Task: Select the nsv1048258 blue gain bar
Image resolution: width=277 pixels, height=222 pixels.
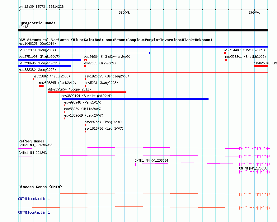Action: pos(143,47)
